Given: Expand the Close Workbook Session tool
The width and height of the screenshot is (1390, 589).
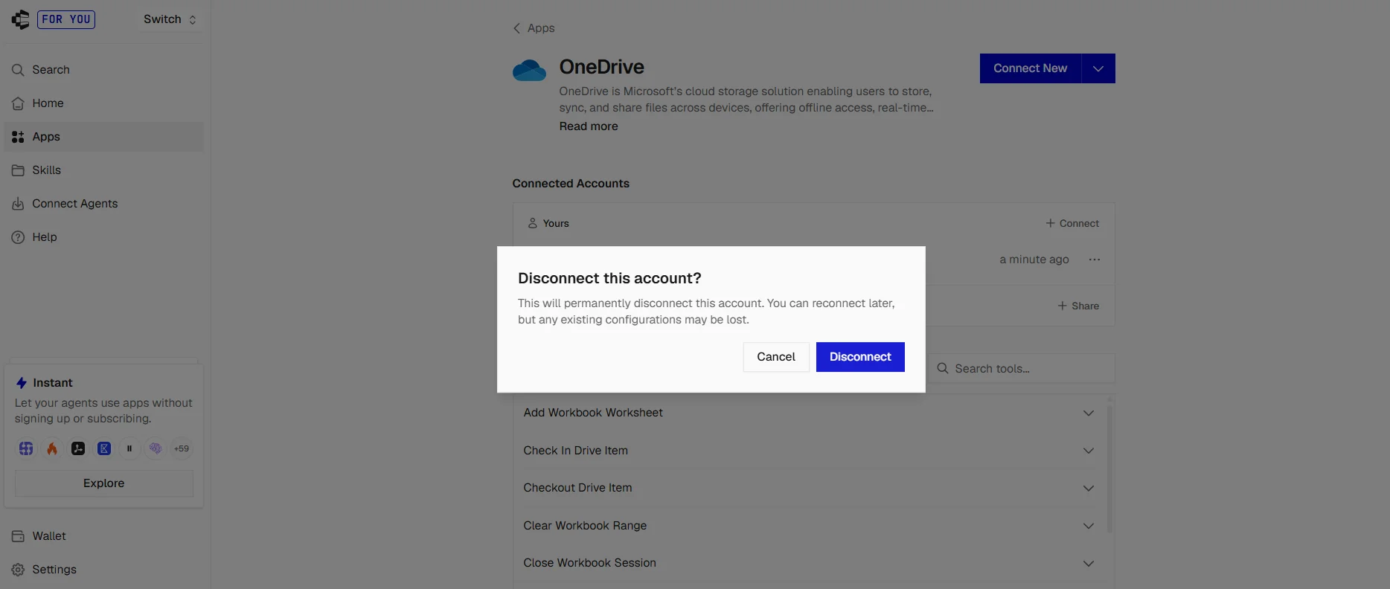Looking at the screenshot, I should coord(810,563).
